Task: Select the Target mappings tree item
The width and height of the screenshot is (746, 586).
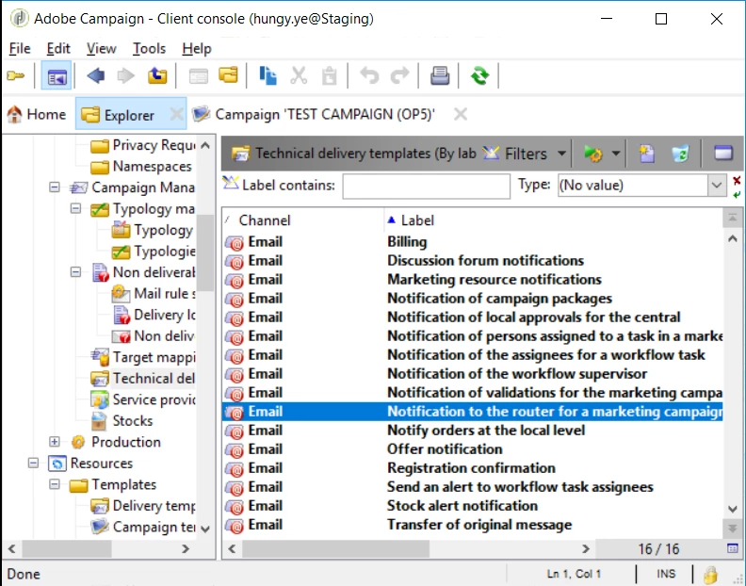Action: pyautogui.click(x=143, y=357)
